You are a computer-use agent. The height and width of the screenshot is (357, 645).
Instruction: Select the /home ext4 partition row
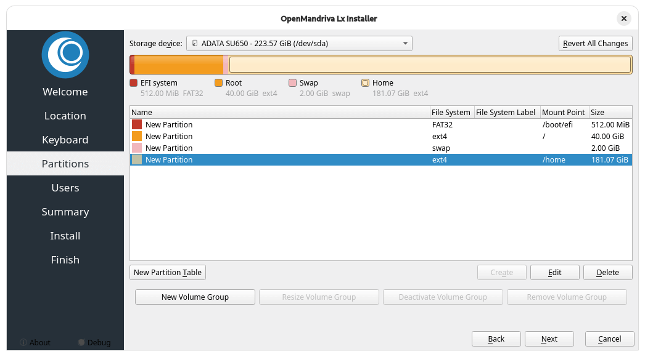(x=370, y=160)
